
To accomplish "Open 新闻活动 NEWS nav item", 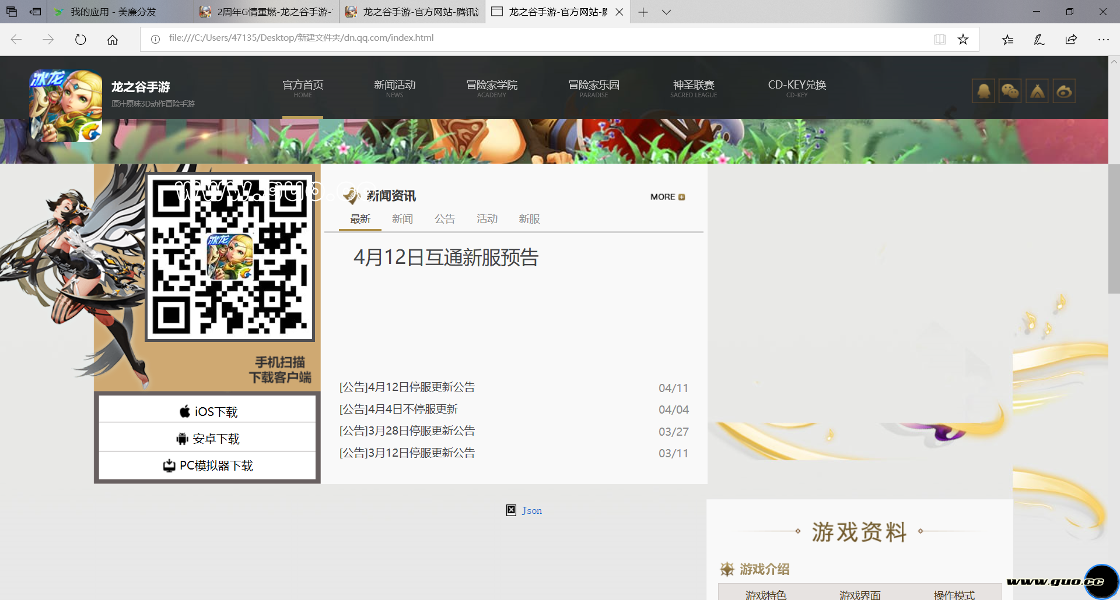I will coord(394,89).
